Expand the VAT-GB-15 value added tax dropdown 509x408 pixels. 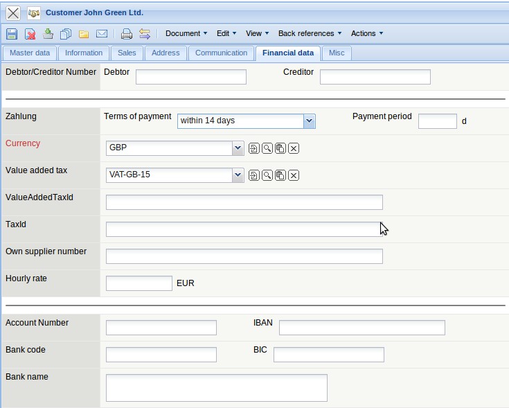click(238, 175)
